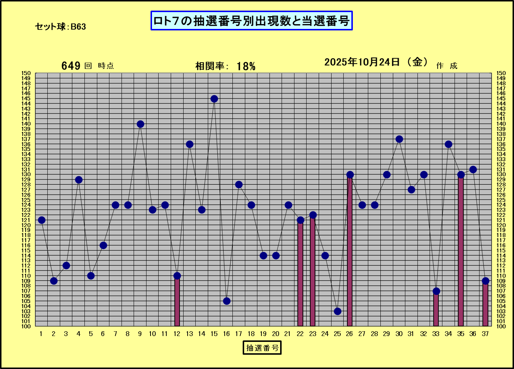Image resolution: width=514 pixels, height=369 pixels.
Task: Click the maroon bar for number 37
Action: (485, 305)
